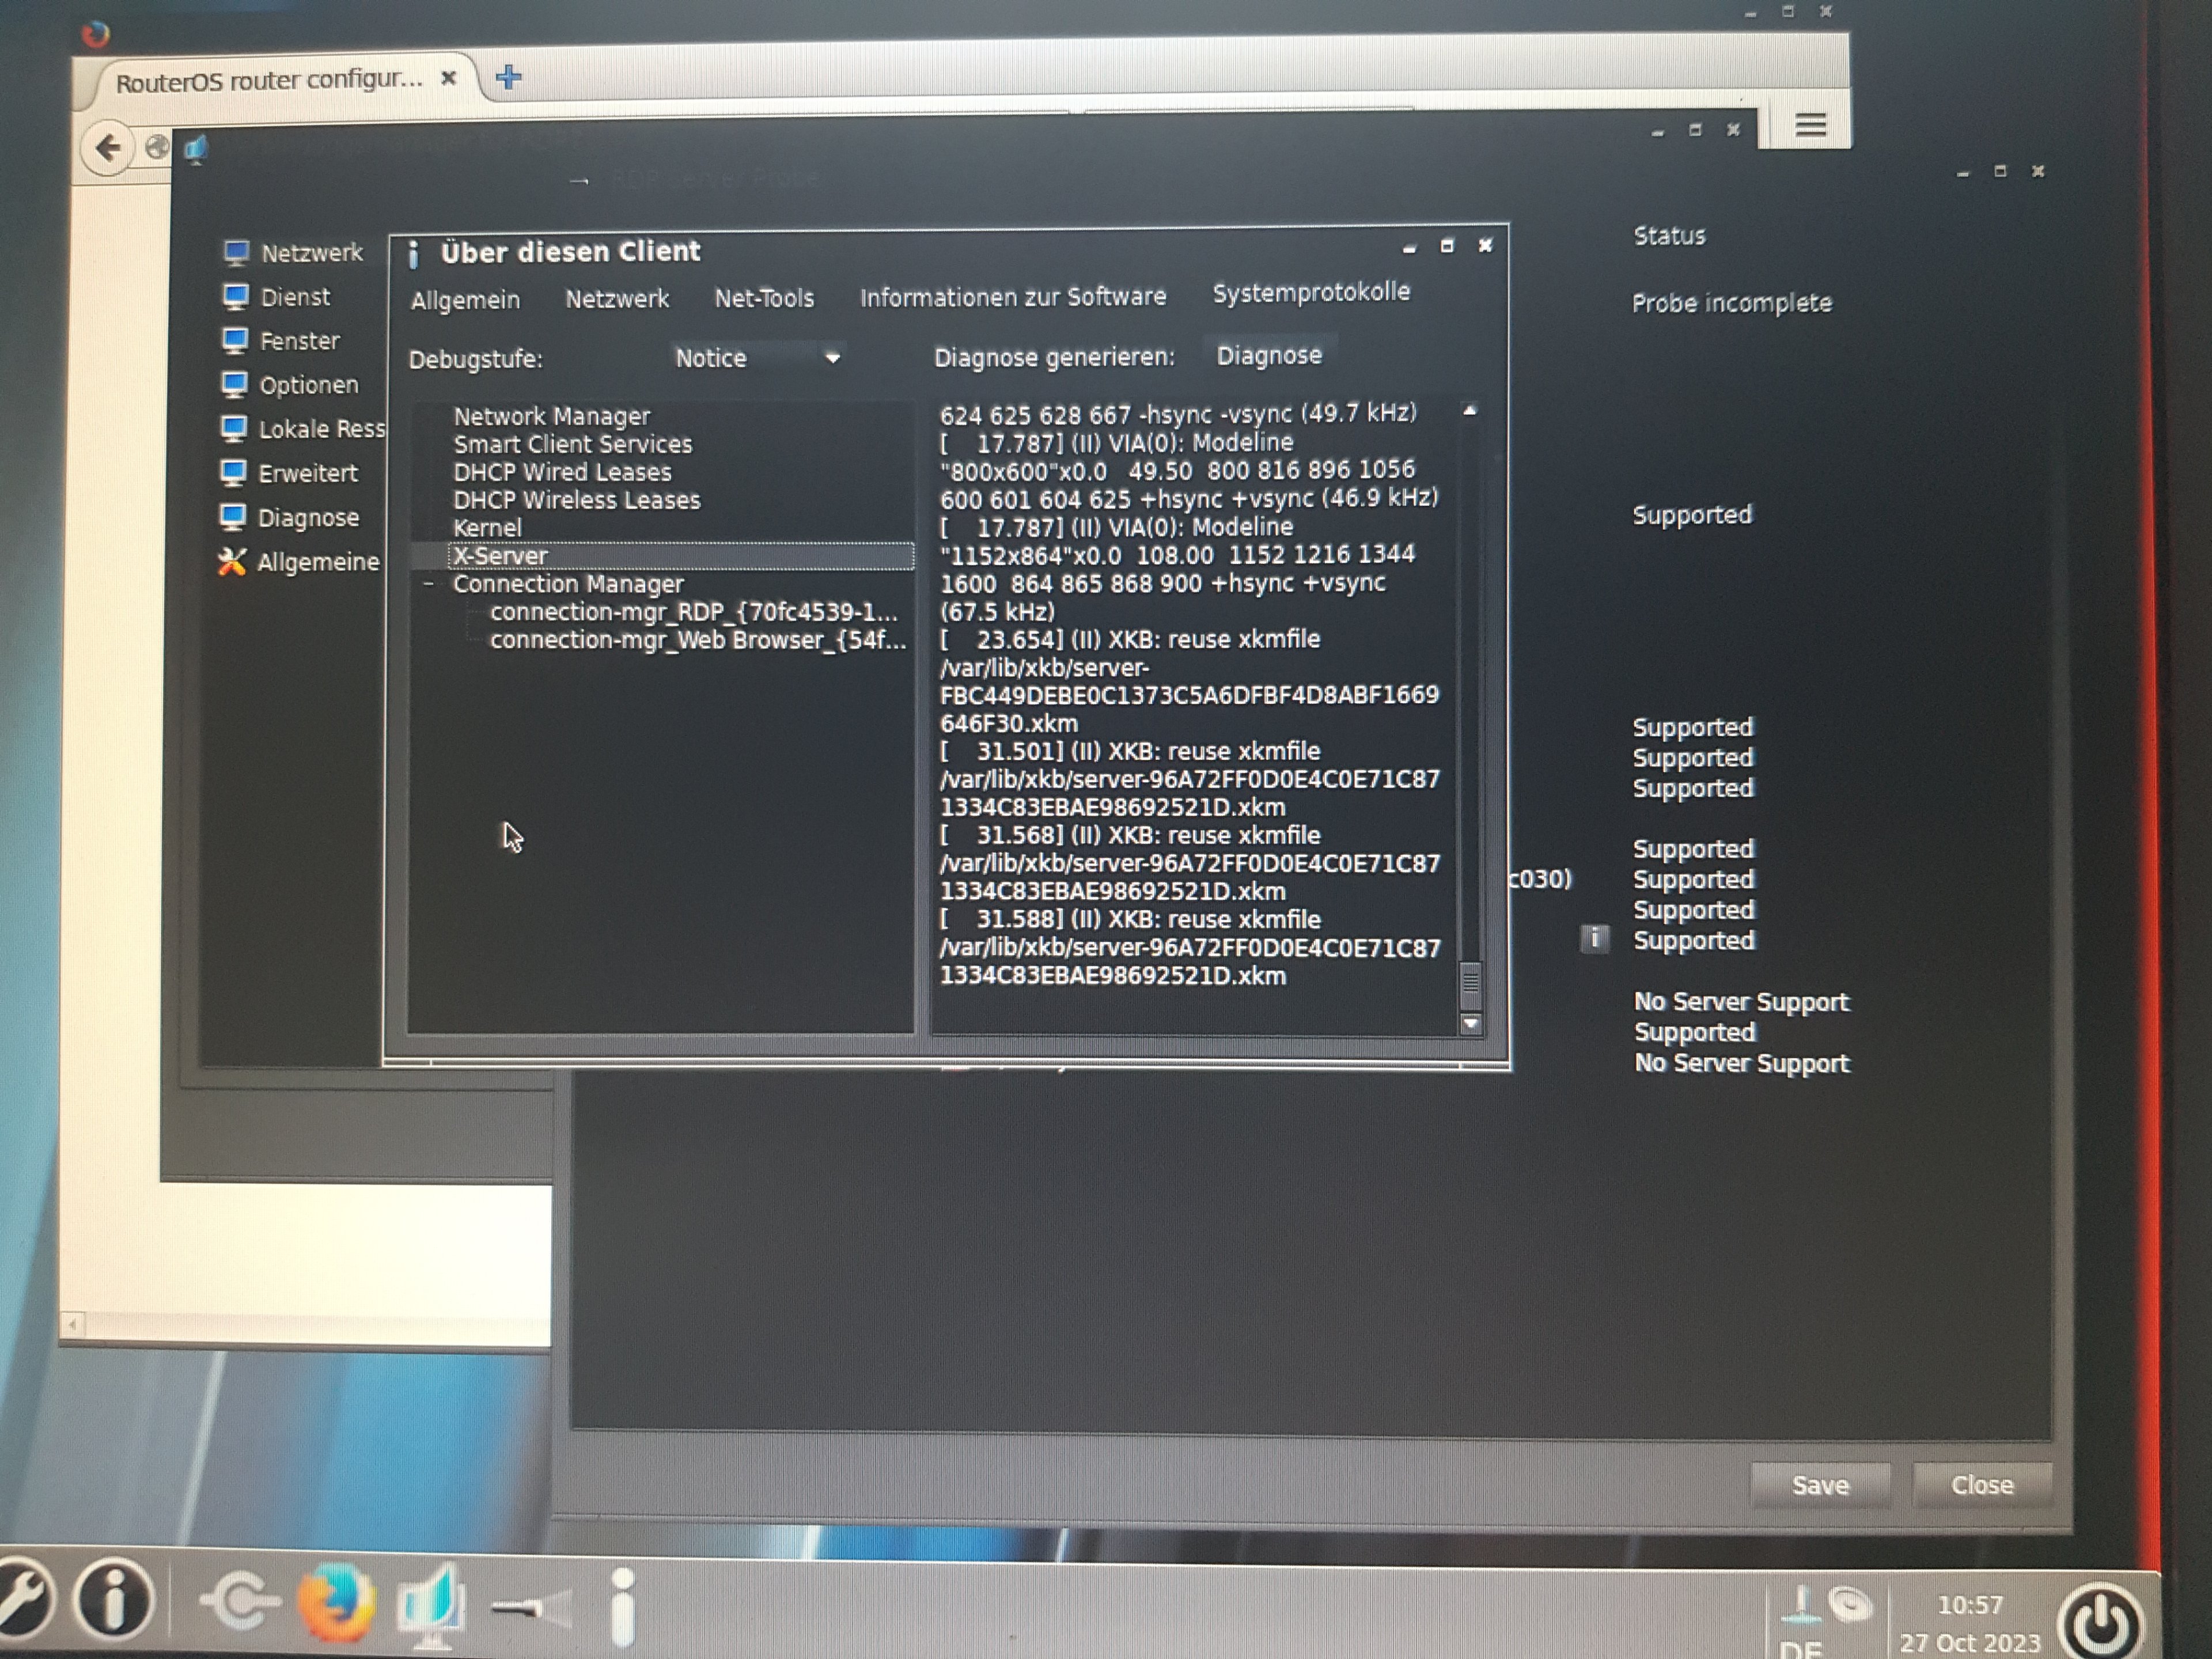The image size is (2212, 1659).
Task: Click the small info icon beside Supported
Action: 1595,938
